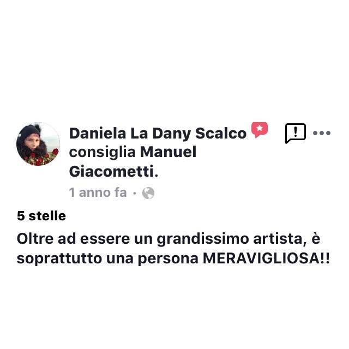Open Daniela La Dany Scalco's profile name
The image size is (349, 349).
[x=158, y=134]
